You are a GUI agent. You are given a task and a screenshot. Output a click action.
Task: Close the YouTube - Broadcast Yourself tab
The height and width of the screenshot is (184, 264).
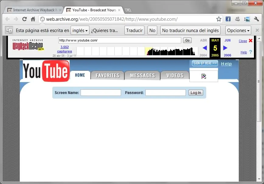(x=119, y=10)
